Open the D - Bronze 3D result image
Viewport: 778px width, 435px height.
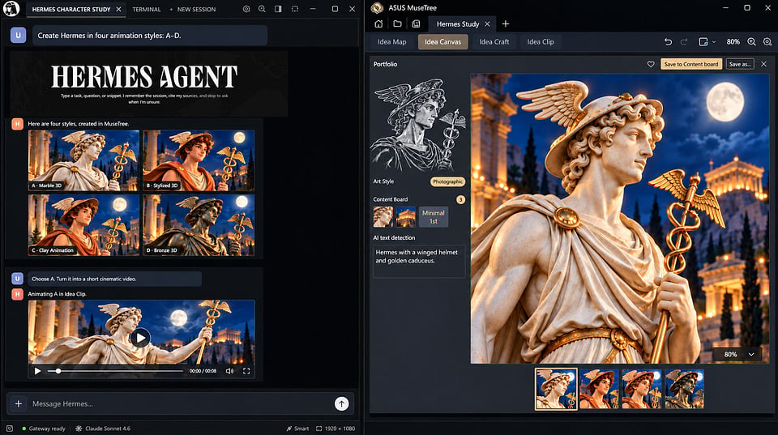click(x=199, y=225)
